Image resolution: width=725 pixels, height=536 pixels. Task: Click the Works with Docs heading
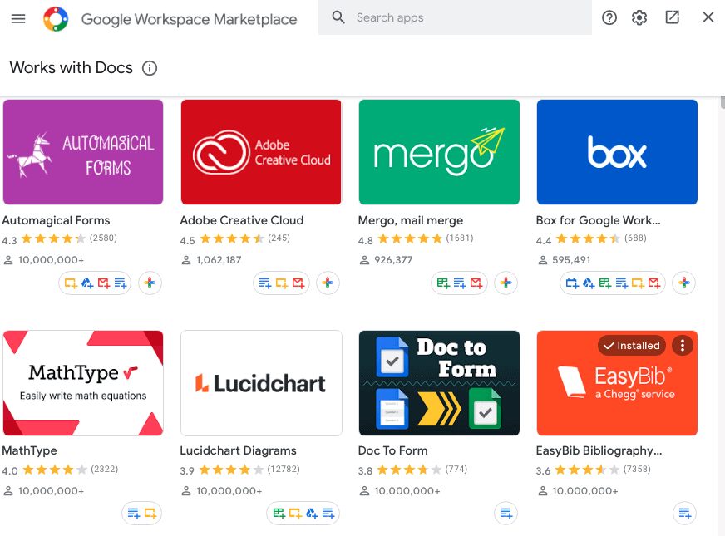(x=72, y=68)
